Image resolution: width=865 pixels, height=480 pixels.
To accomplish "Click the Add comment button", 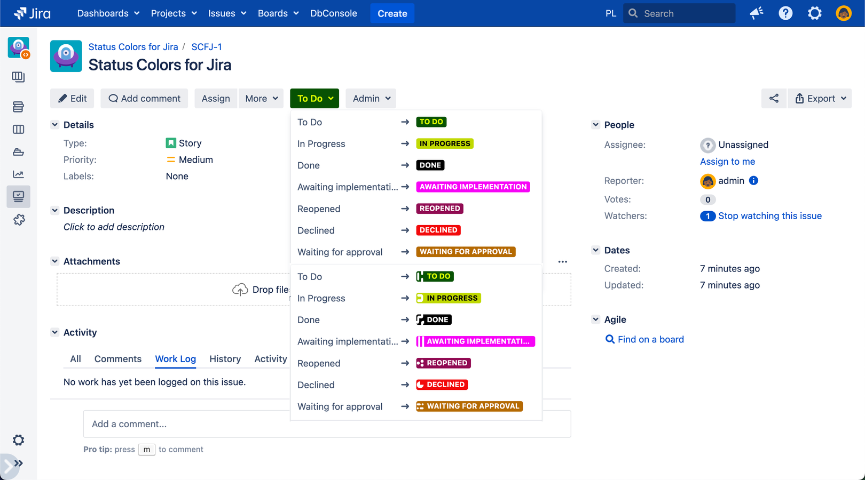I will (144, 98).
